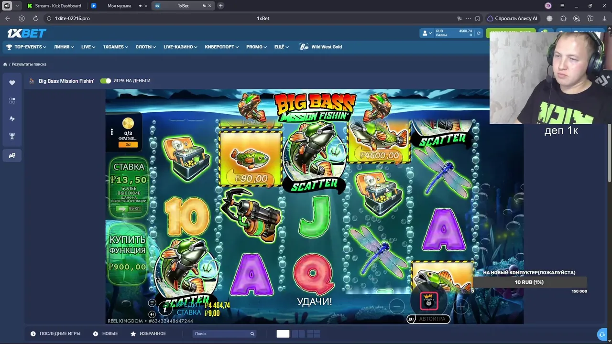Image resolution: width=612 pixels, height=344 pixels.
Task: Select four-game grid view layout
Action: pyautogui.click(x=314, y=333)
